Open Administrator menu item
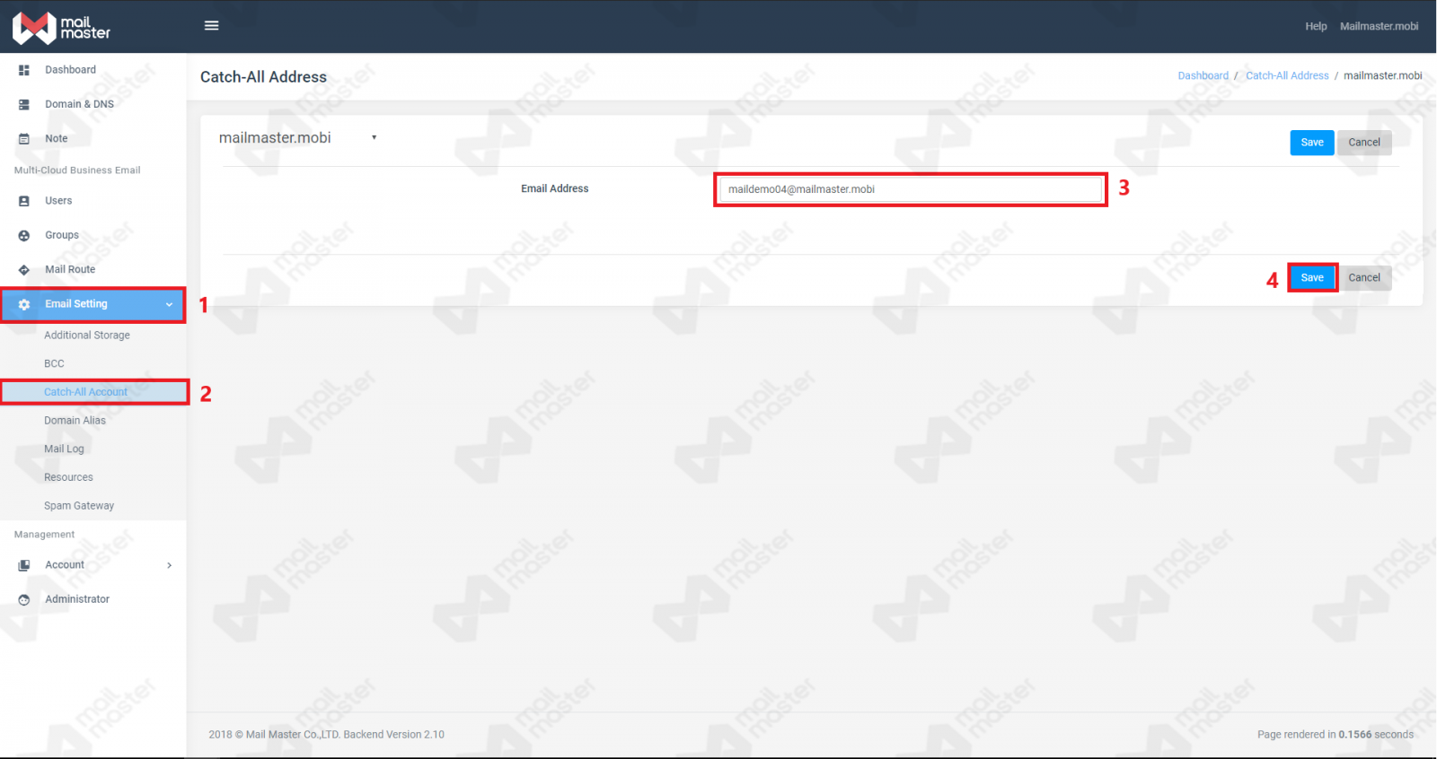Image resolution: width=1437 pixels, height=759 pixels. click(x=77, y=599)
